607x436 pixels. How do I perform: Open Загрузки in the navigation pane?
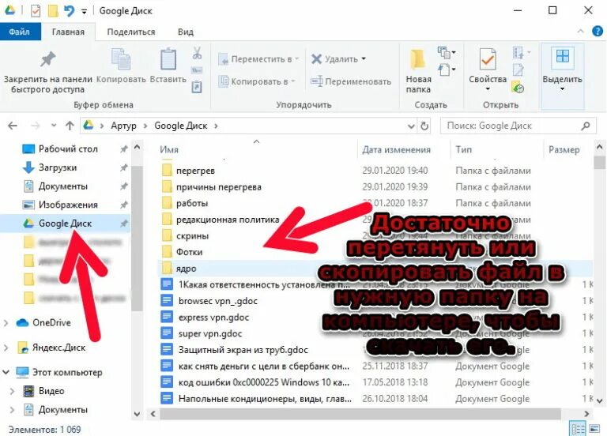click(x=57, y=167)
